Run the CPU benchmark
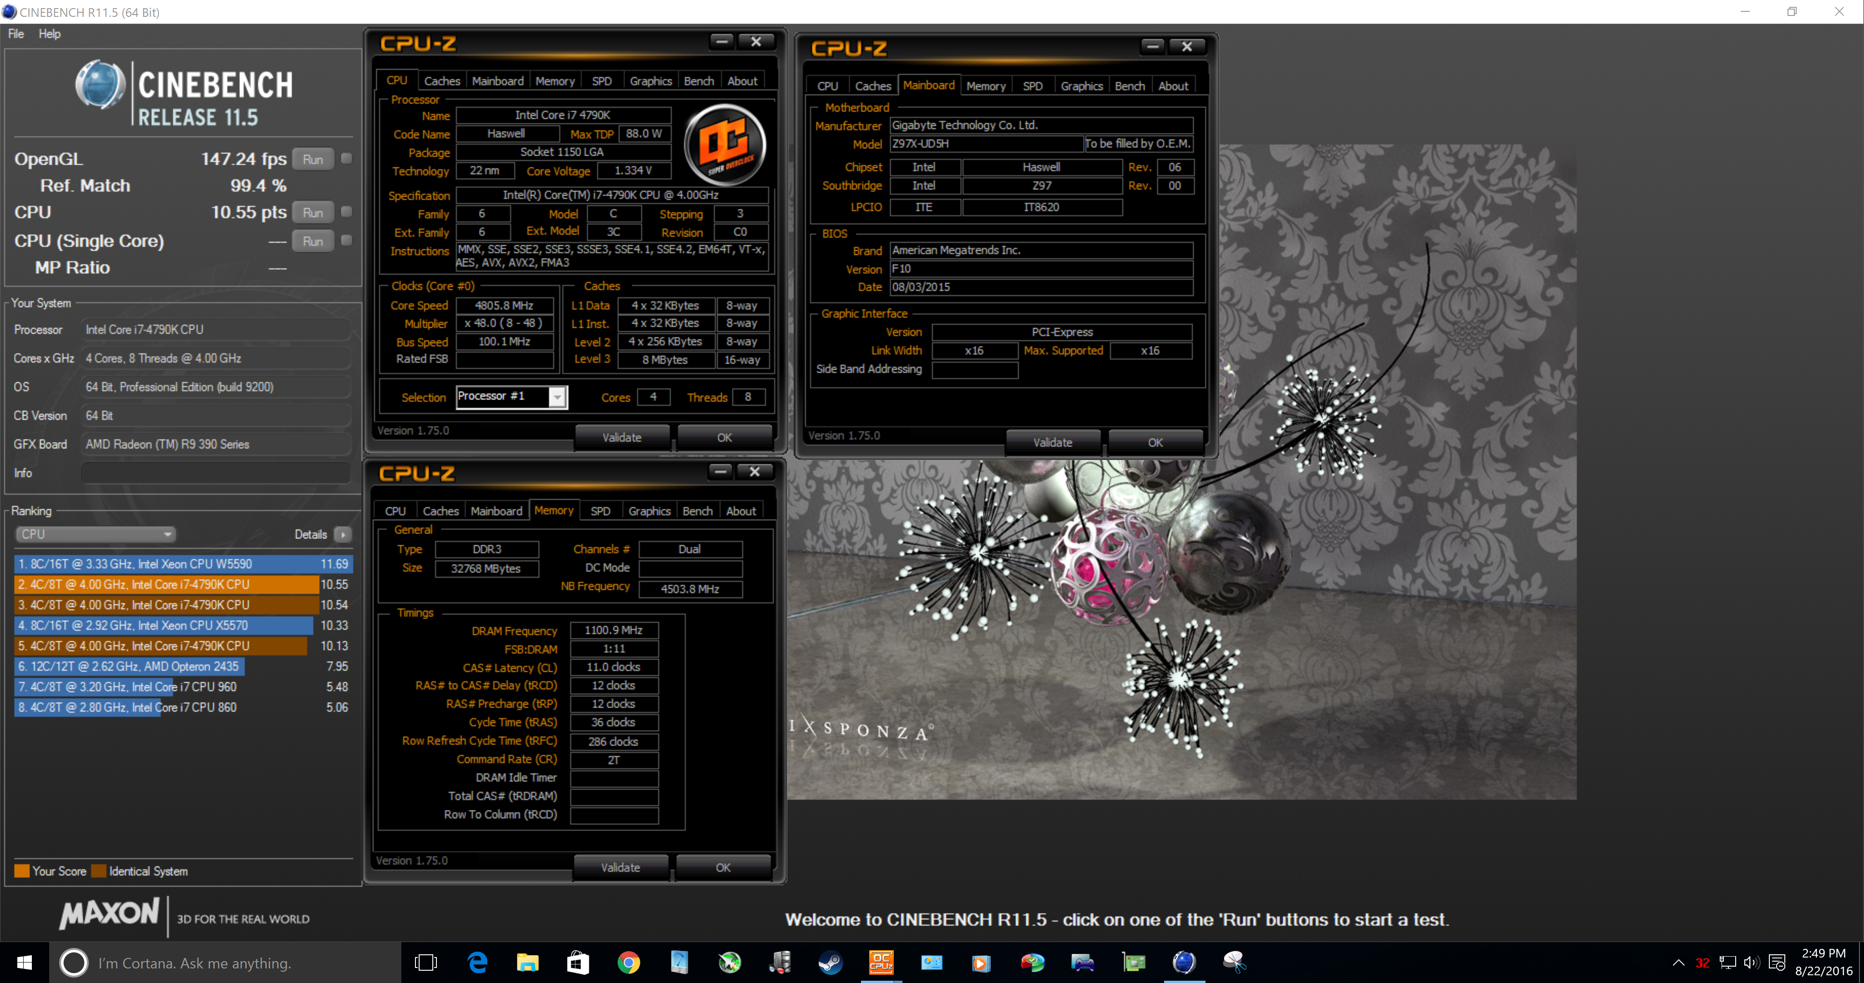Image resolution: width=1864 pixels, height=983 pixels. tap(313, 212)
